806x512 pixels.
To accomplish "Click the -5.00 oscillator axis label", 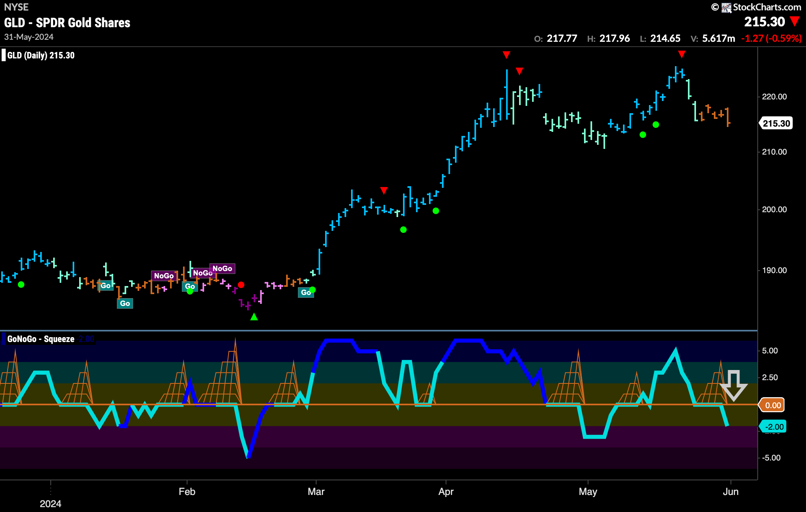I will pos(771,458).
